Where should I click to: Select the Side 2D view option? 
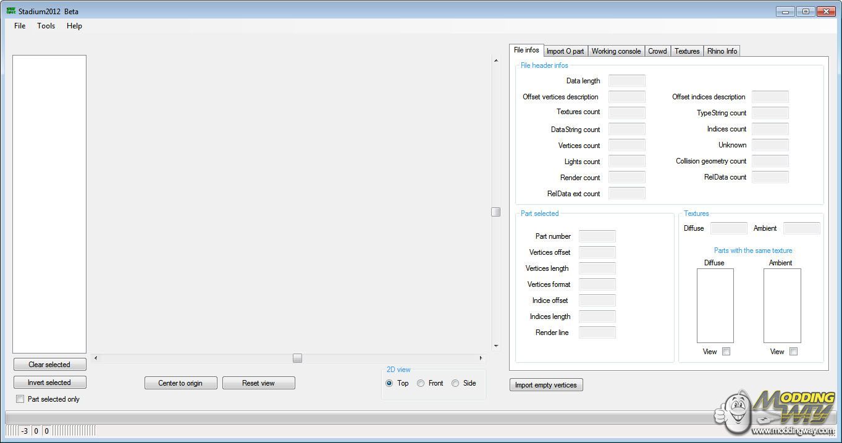click(x=455, y=383)
